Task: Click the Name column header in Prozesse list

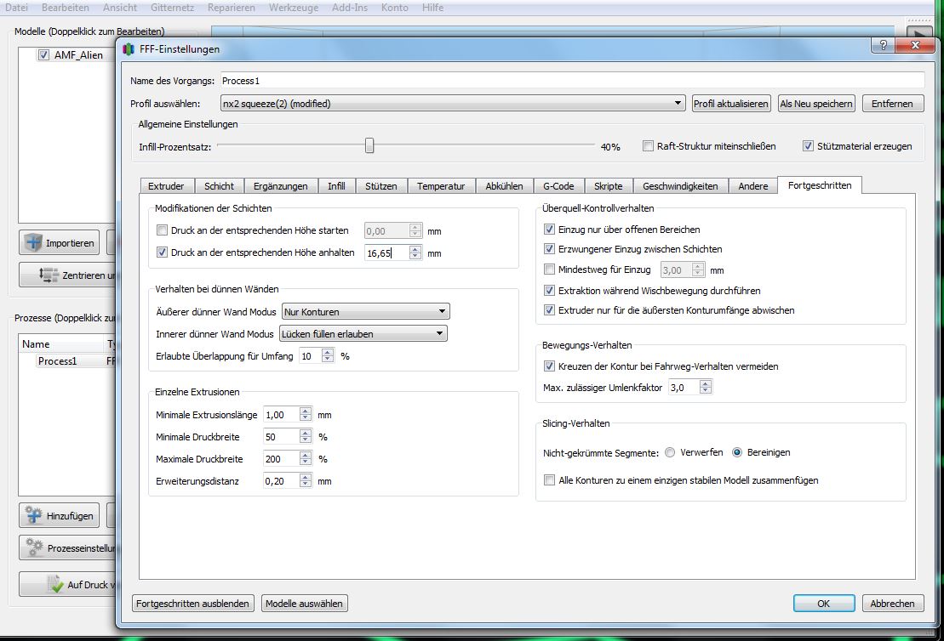Action: point(61,344)
